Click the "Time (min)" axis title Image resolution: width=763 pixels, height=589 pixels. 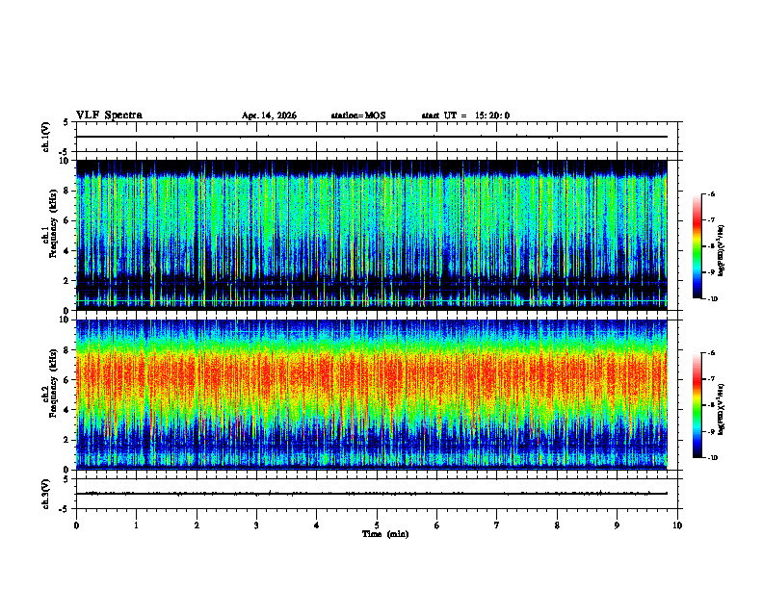point(385,534)
